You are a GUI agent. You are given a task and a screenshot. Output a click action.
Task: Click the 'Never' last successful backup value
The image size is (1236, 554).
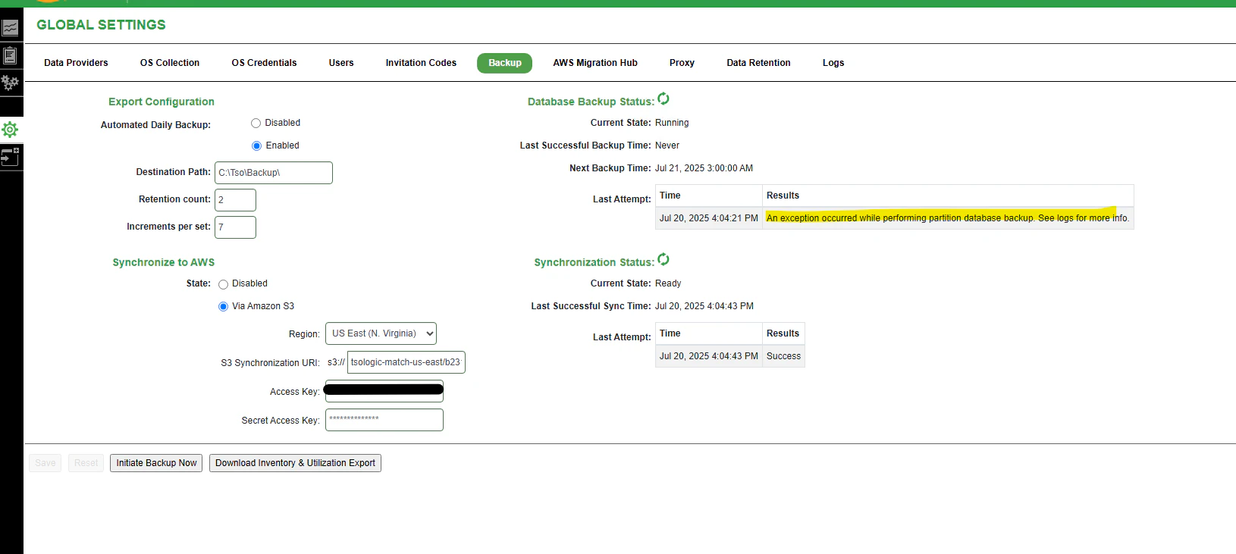pyautogui.click(x=667, y=146)
